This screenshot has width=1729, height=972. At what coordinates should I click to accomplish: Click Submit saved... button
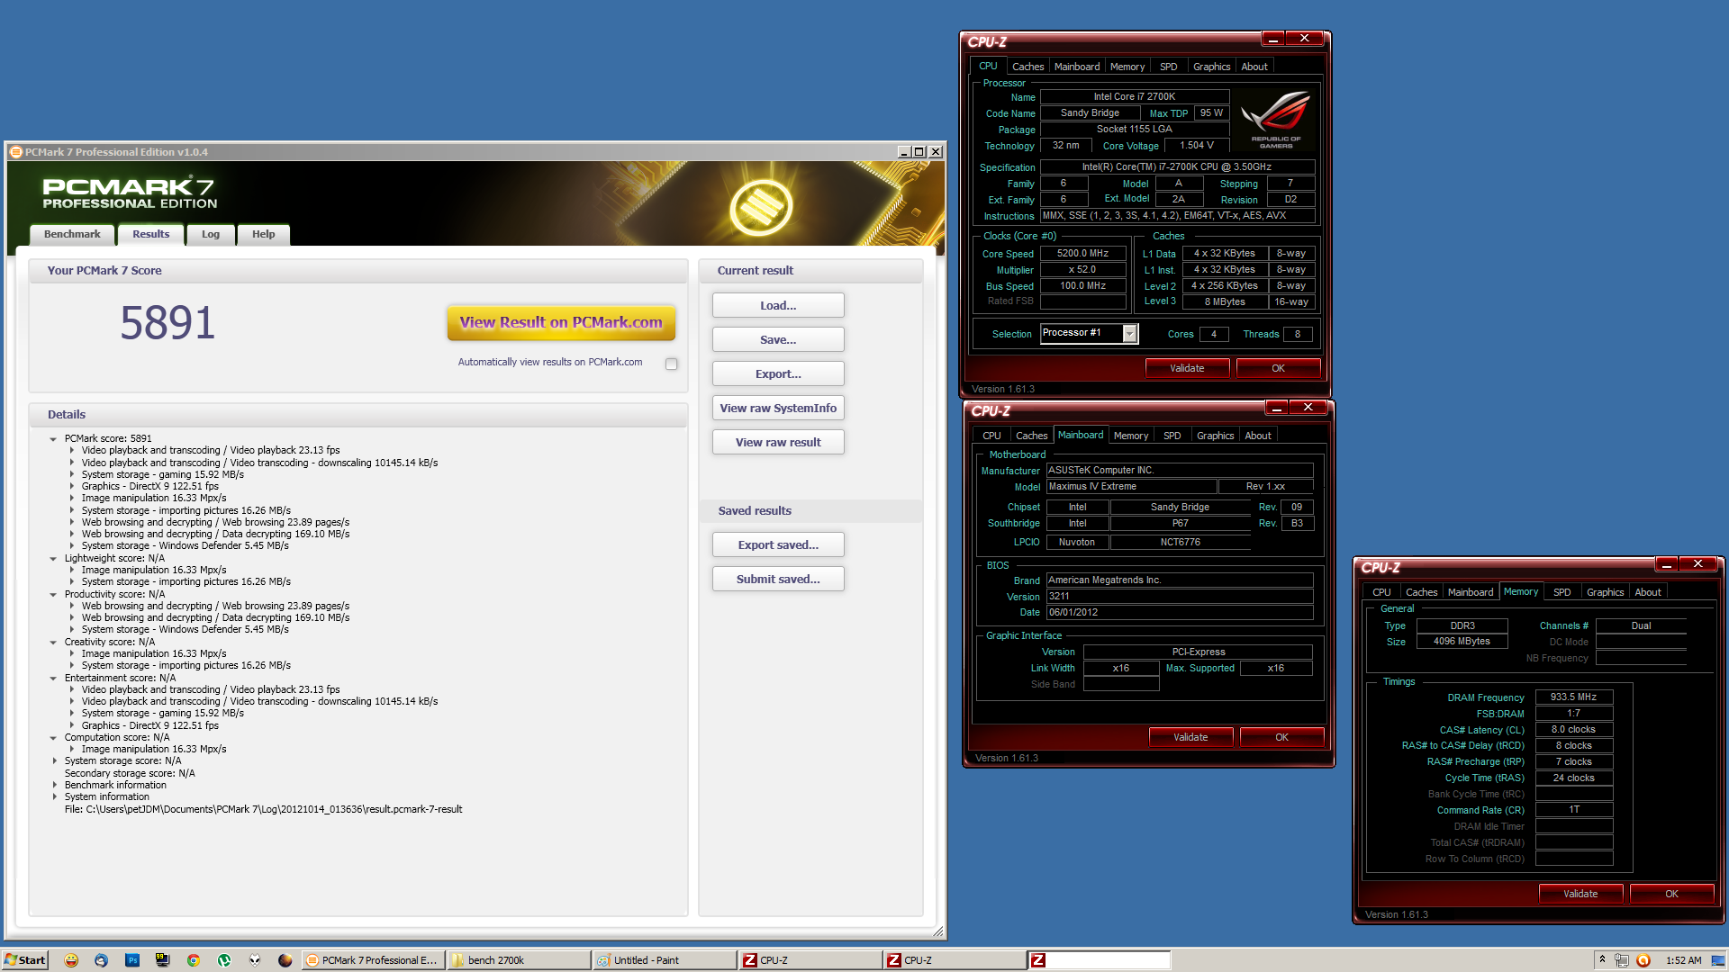(x=778, y=580)
